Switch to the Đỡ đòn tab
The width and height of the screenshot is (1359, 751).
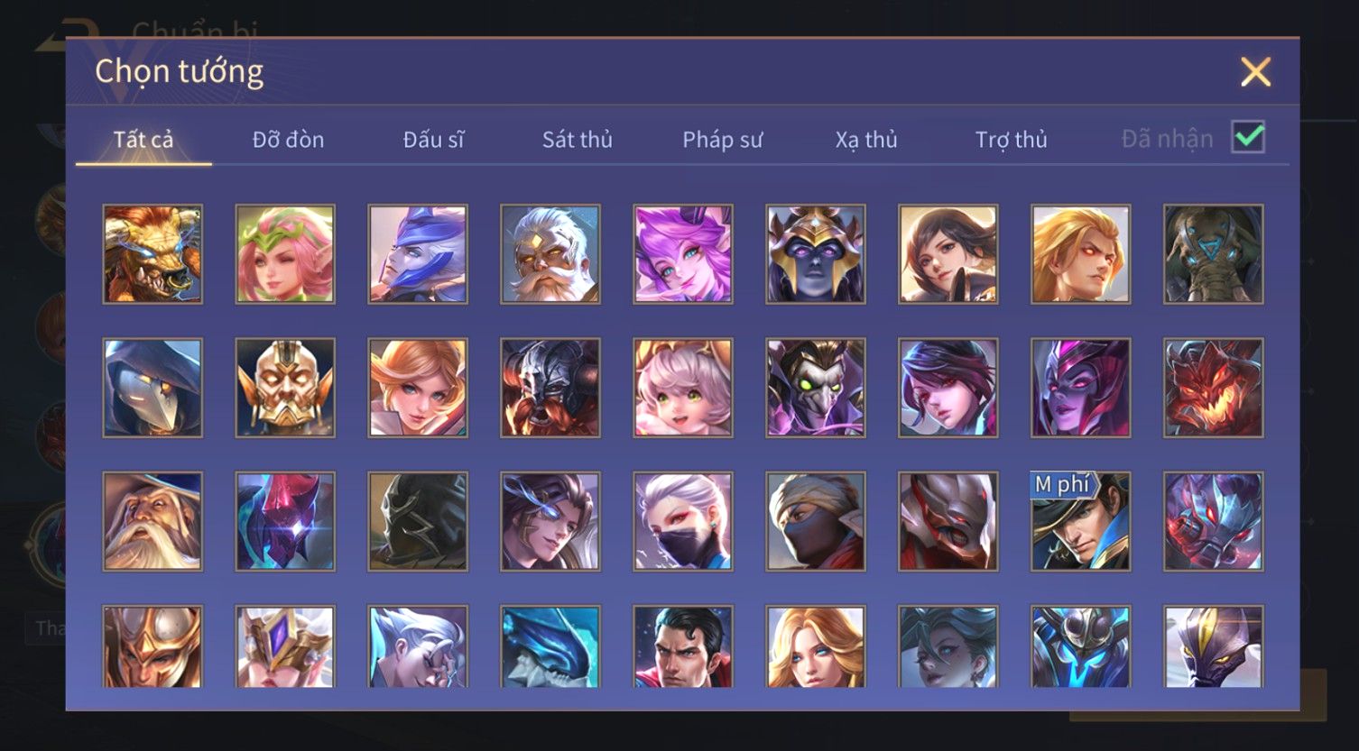pyautogui.click(x=288, y=140)
